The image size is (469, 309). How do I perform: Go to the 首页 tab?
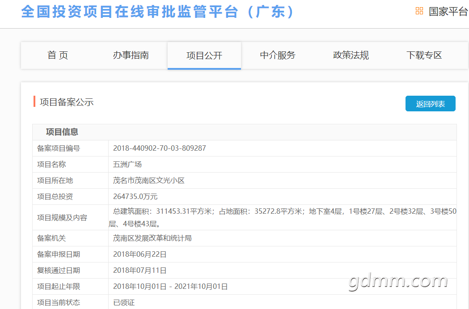click(58, 55)
